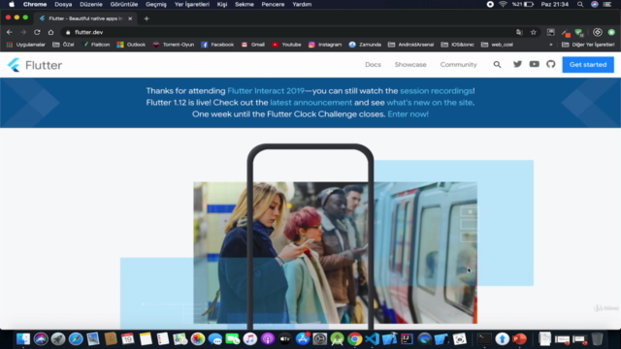Open Flutter's Twitter icon link
The image size is (621, 349).
[517, 64]
